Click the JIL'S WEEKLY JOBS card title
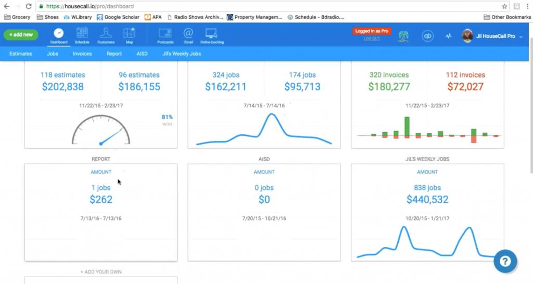The width and height of the screenshot is (533, 284). click(427, 159)
